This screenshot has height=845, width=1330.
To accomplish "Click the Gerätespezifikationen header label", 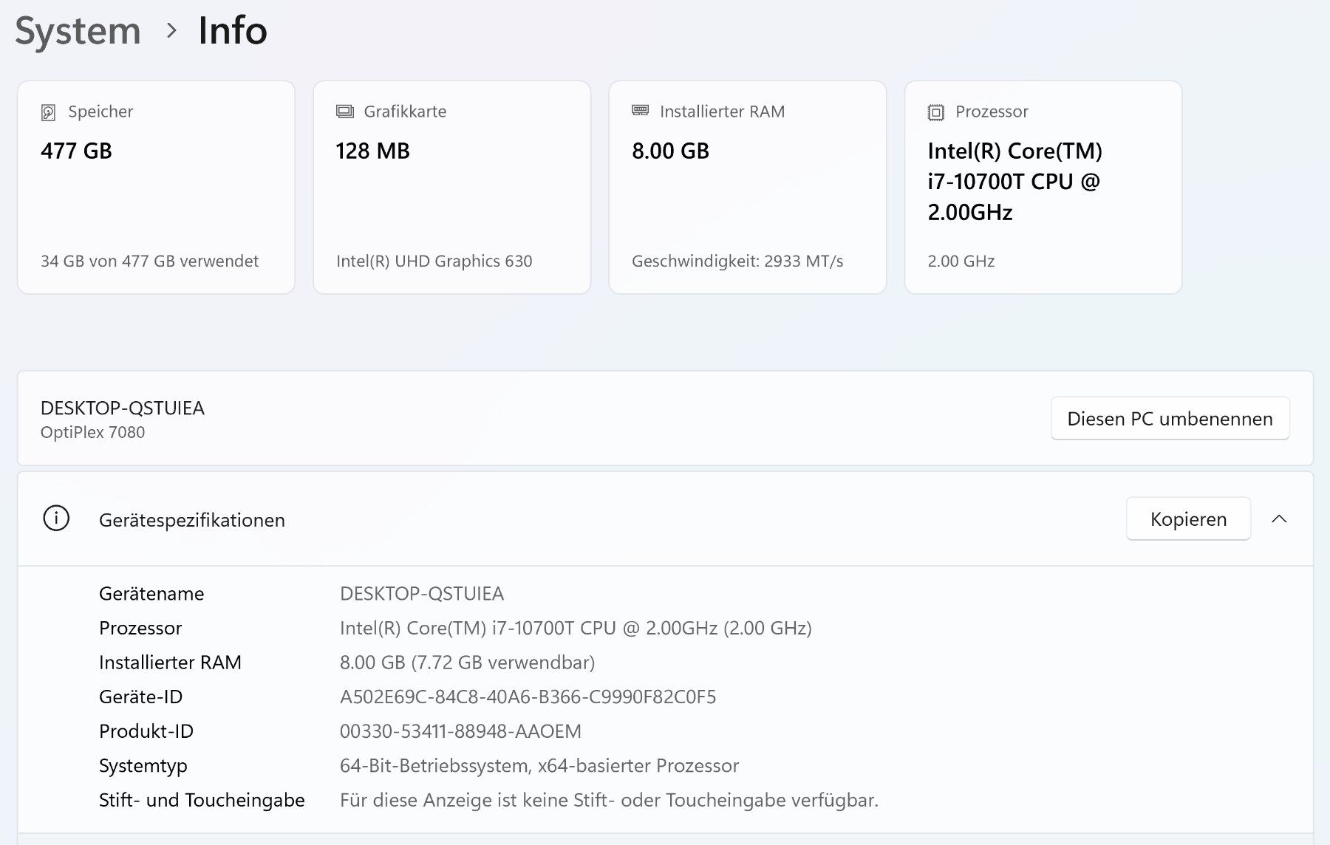I will 192,520.
